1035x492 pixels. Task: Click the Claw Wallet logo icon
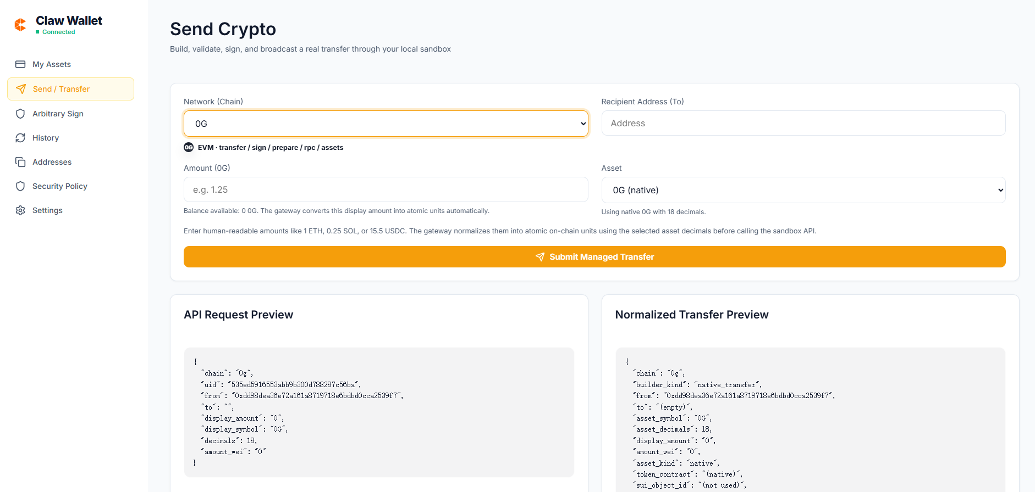point(20,25)
